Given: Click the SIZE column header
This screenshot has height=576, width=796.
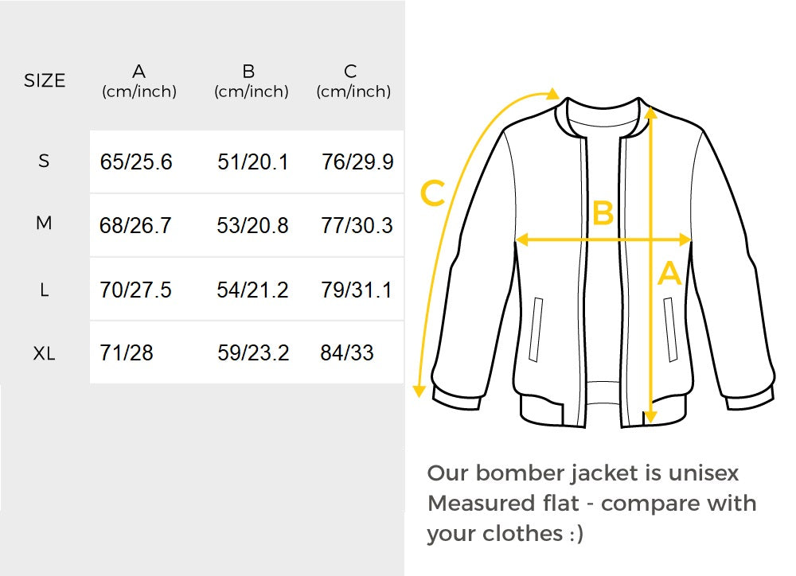Looking at the screenshot, I should tap(45, 80).
